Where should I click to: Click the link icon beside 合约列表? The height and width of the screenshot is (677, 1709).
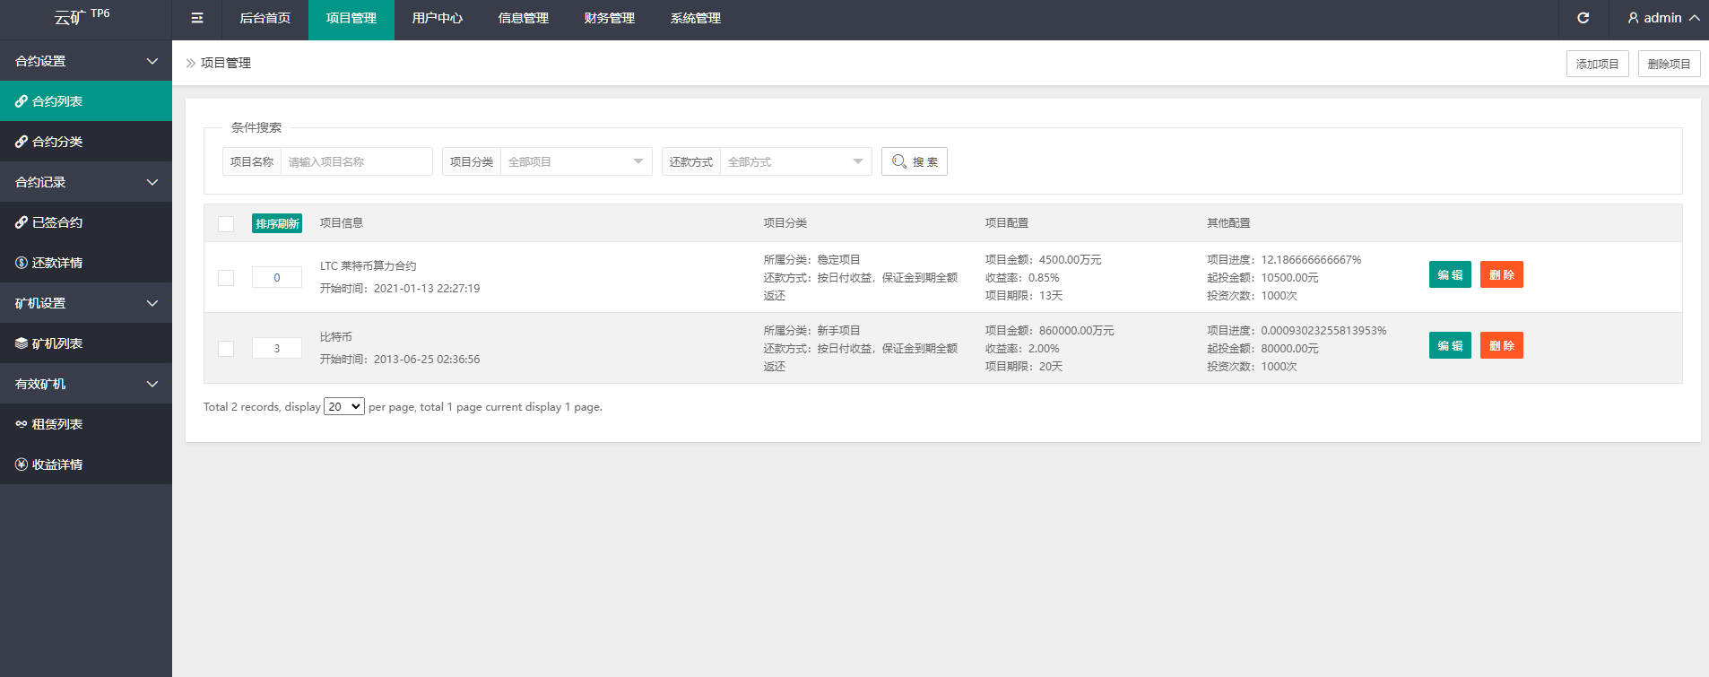(22, 101)
